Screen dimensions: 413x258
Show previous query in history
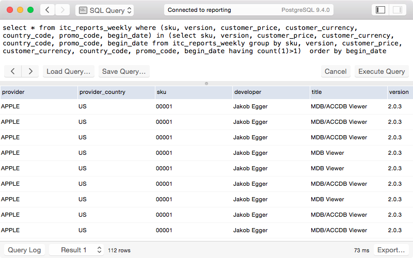coord(12,71)
